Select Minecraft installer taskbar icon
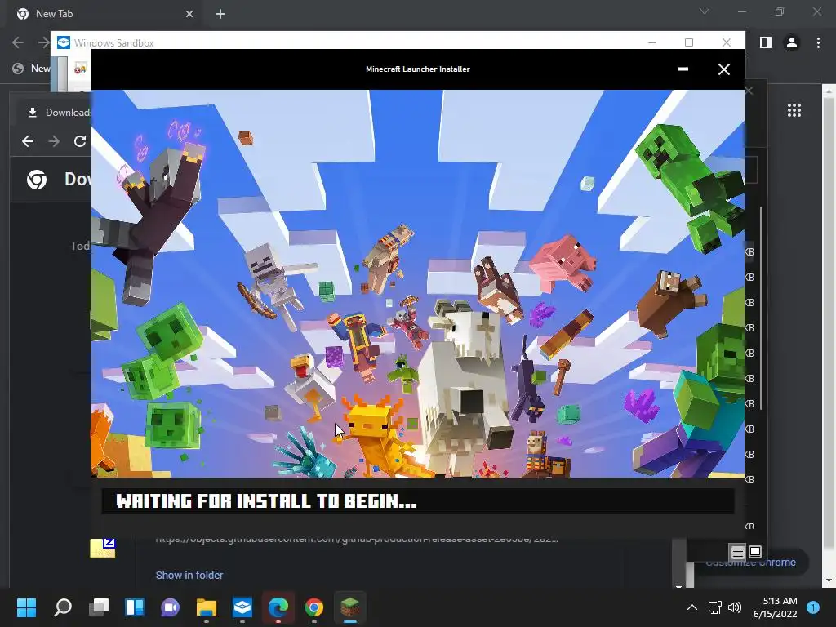The image size is (836, 627). [x=349, y=607]
